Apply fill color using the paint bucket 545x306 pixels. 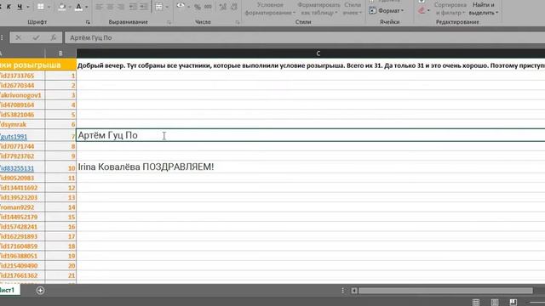(62, 7)
